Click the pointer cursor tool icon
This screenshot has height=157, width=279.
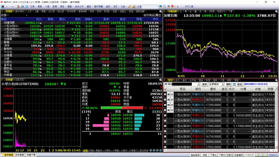(x=177, y=7)
